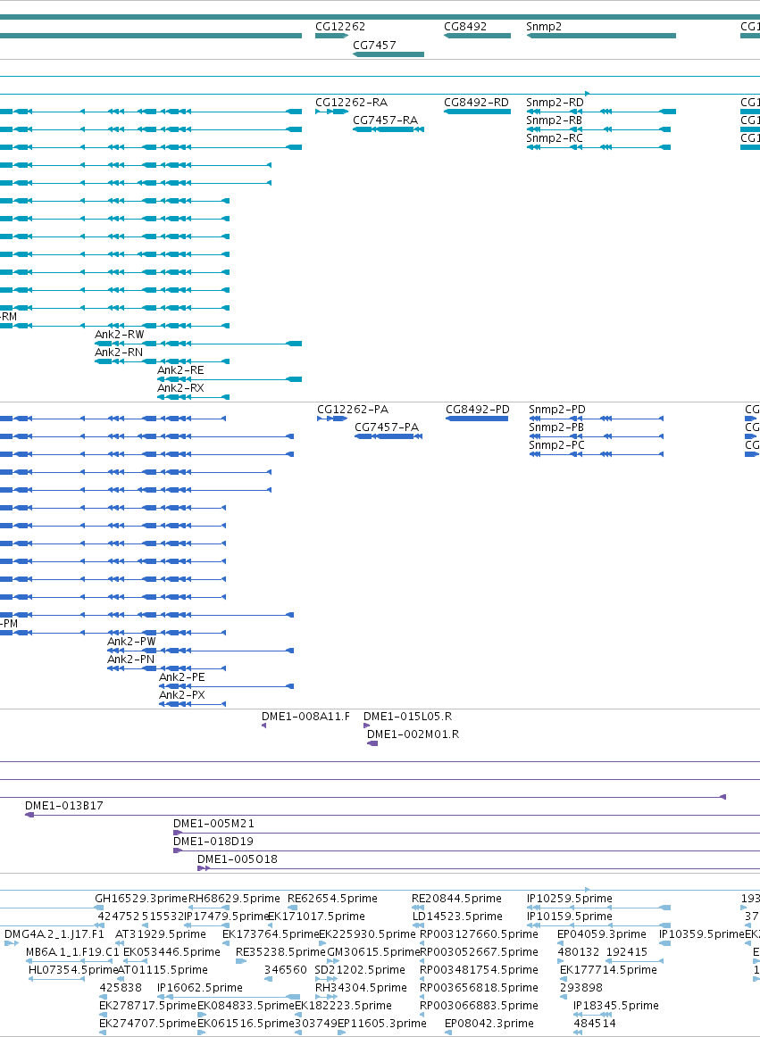Image resolution: width=760 pixels, height=1037 pixels.
Task: Click BAC clone DME1-018D19
Action: (x=213, y=842)
